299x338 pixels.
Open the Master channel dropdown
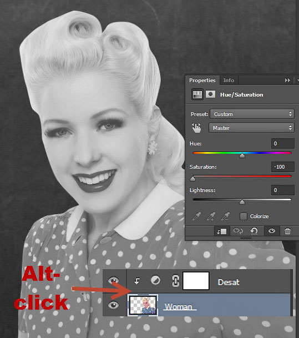251,128
